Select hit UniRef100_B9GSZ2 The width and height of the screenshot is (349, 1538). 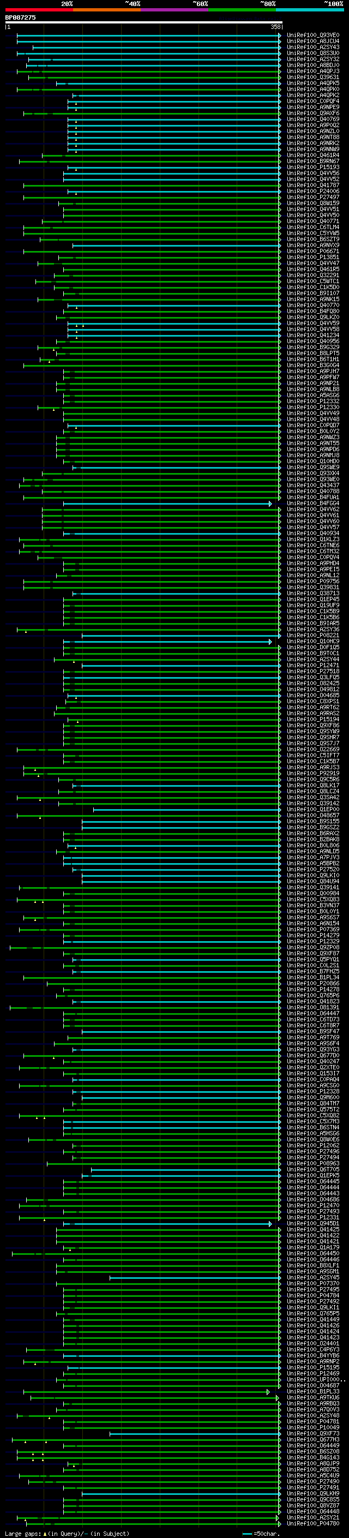tap(313, 828)
